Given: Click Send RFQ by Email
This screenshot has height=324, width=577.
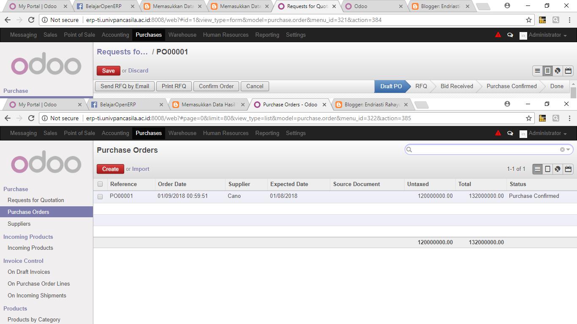Looking at the screenshot, I should [x=125, y=86].
